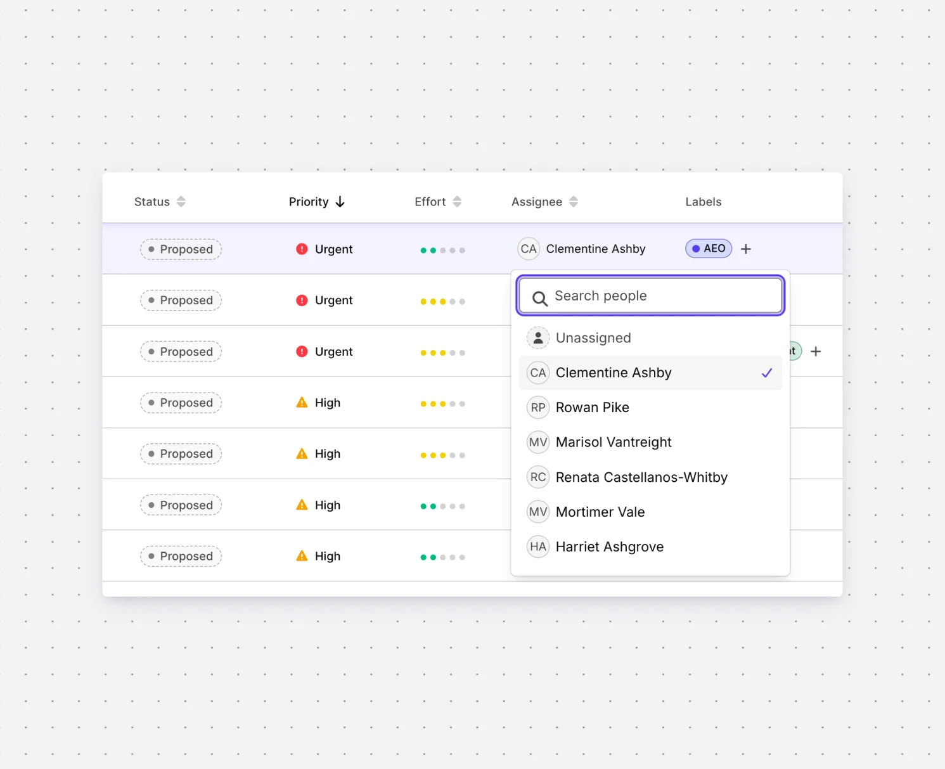Screen dimensions: 945x769
Task: Click the AEO label chip
Action: (x=709, y=249)
